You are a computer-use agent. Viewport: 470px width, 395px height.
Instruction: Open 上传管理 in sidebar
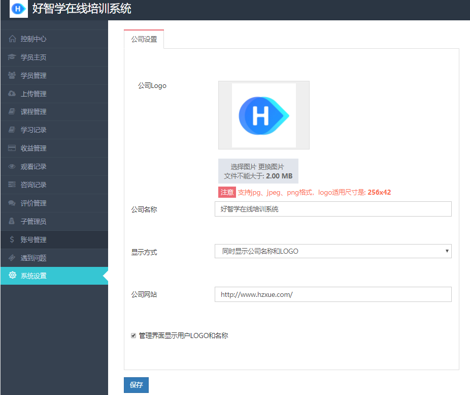[54, 94]
